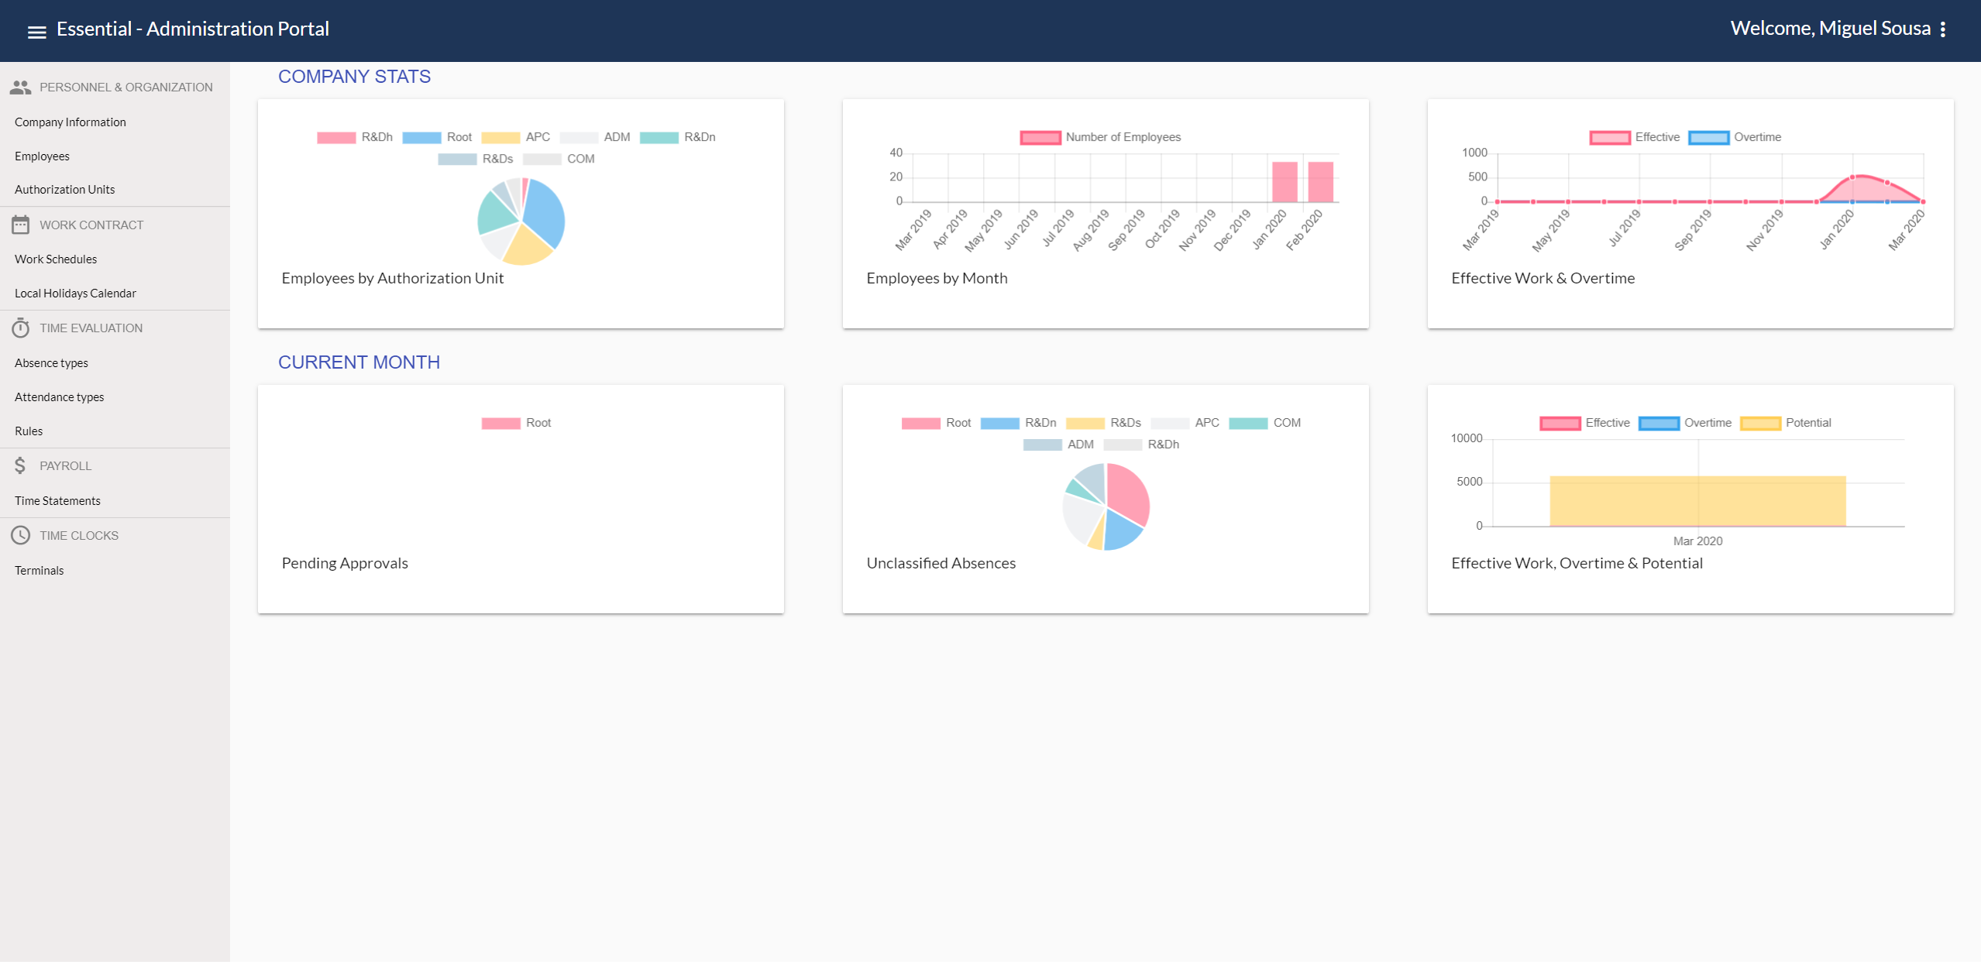
Task: Open the Employees page
Action: pyautogui.click(x=42, y=156)
